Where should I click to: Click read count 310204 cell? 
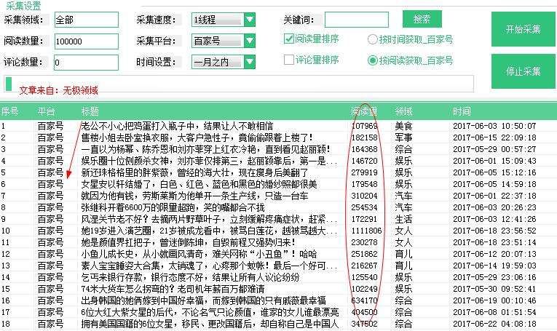point(365,196)
